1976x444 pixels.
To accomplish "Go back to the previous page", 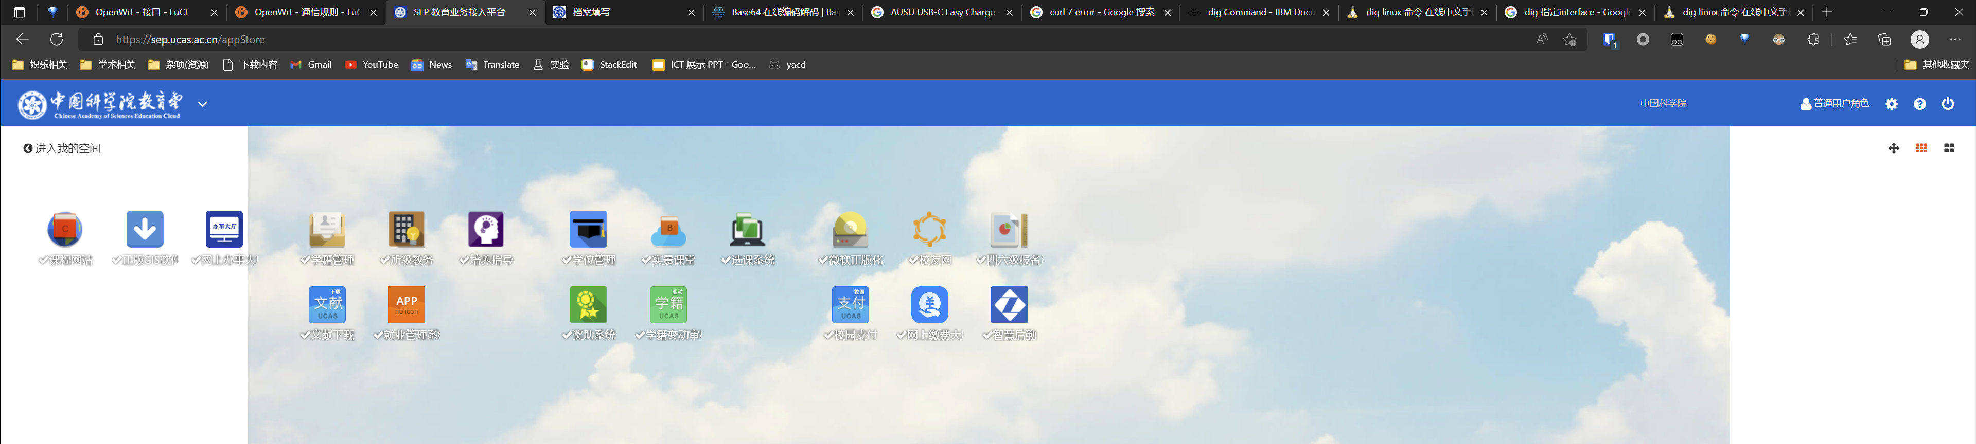I will pyautogui.click(x=22, y=40).
